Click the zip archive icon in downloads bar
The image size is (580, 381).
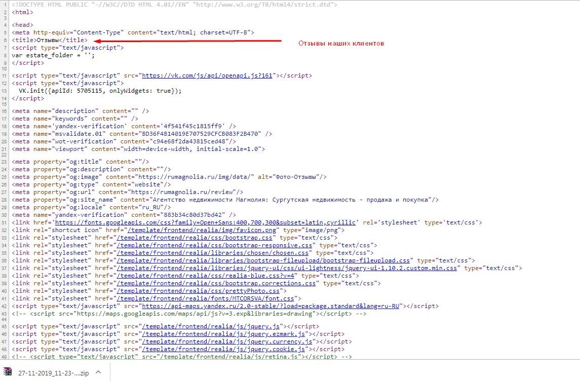8,372
